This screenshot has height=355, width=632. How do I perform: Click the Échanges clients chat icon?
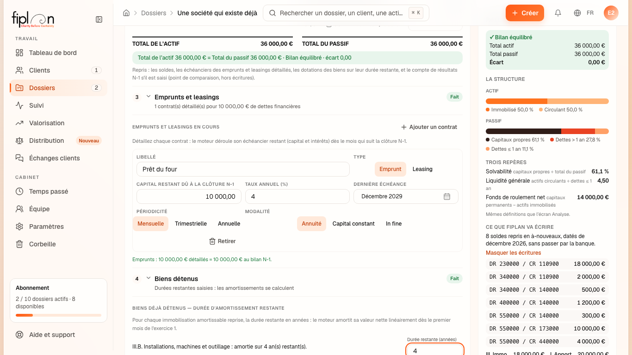tap(19, 158)
